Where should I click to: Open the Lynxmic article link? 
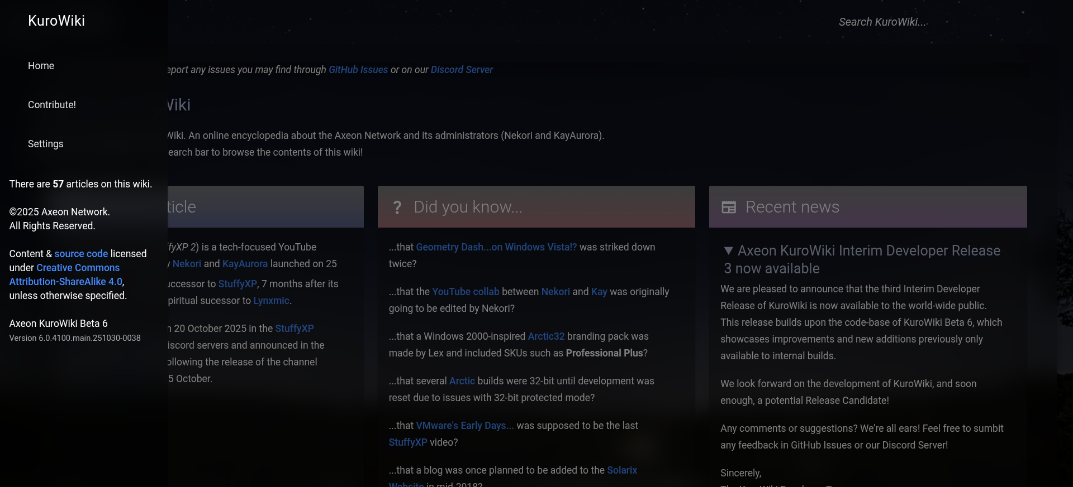(271, 301)
